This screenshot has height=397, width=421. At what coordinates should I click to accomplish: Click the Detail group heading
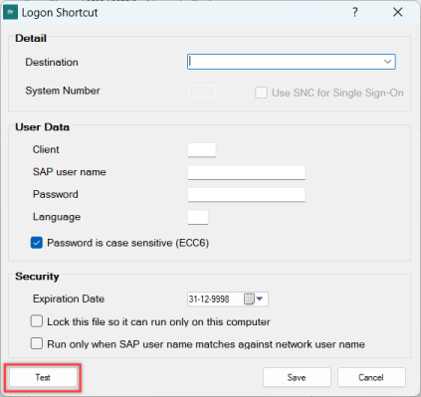[x=31, y=38]
